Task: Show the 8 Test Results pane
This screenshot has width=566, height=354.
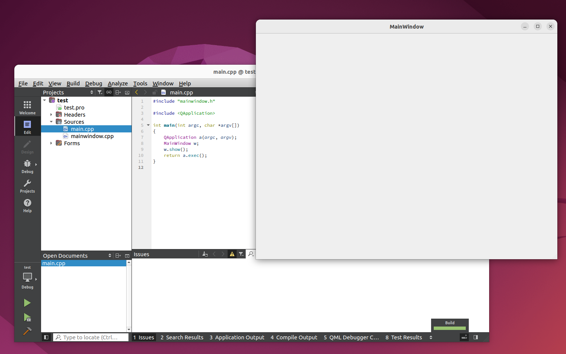Action: [404, 337]
